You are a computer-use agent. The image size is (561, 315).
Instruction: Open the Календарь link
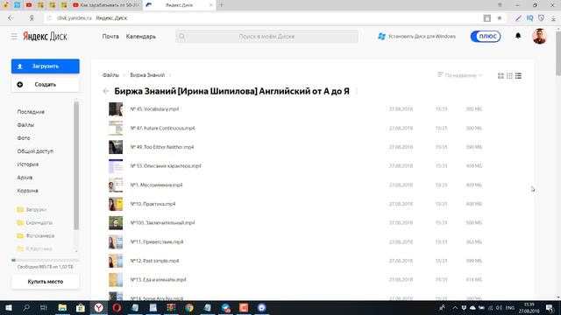[x=140, y=37]
